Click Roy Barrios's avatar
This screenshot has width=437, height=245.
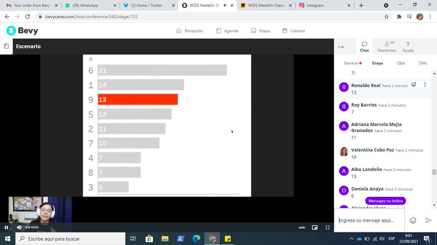[344, 107]
